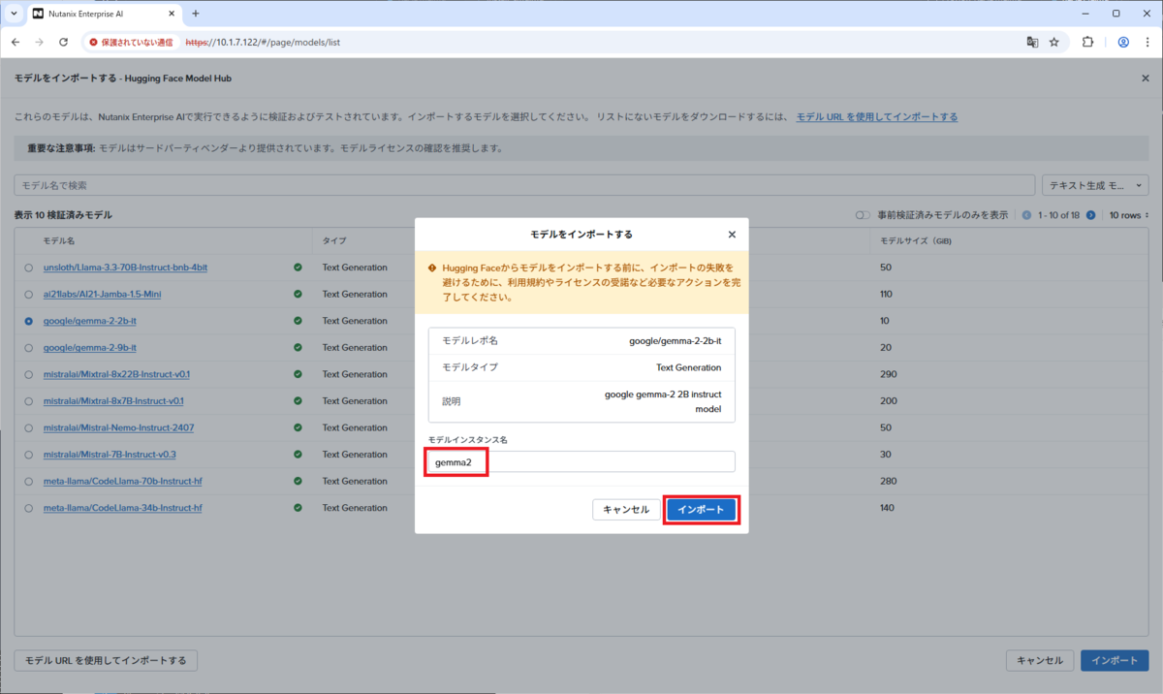Click the bottom-right インポート button of panel

pyautogui.click(x=1115, y=660)
